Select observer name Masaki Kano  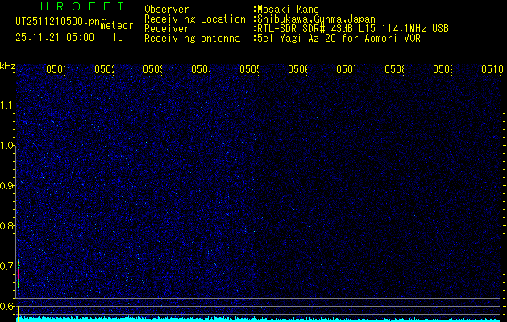coord(288,10)
